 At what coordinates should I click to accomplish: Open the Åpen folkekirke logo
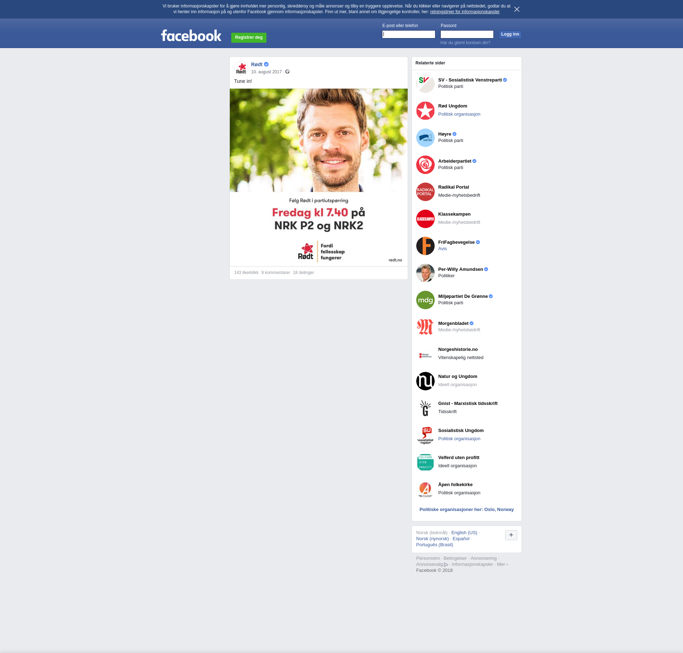point(425,489)
